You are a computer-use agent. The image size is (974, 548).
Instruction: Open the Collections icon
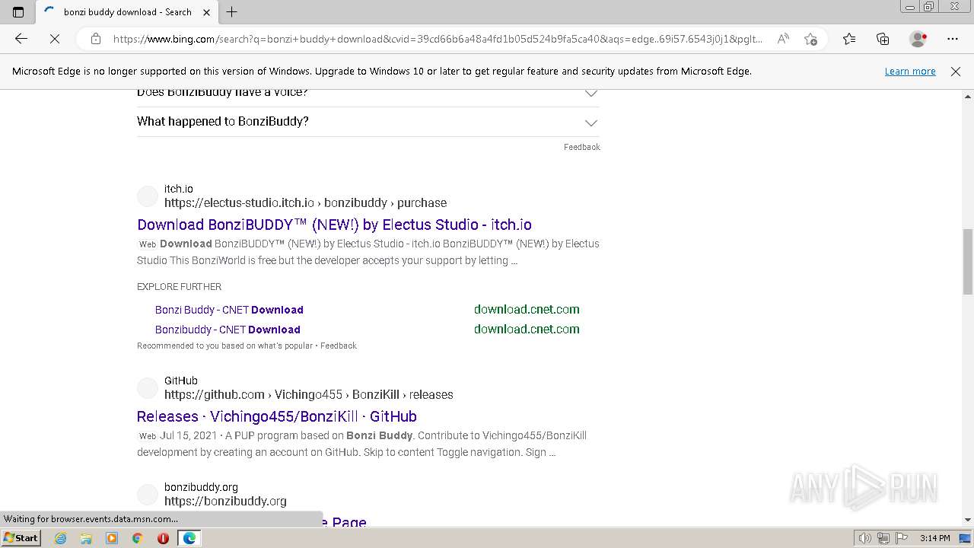point(883,39)
